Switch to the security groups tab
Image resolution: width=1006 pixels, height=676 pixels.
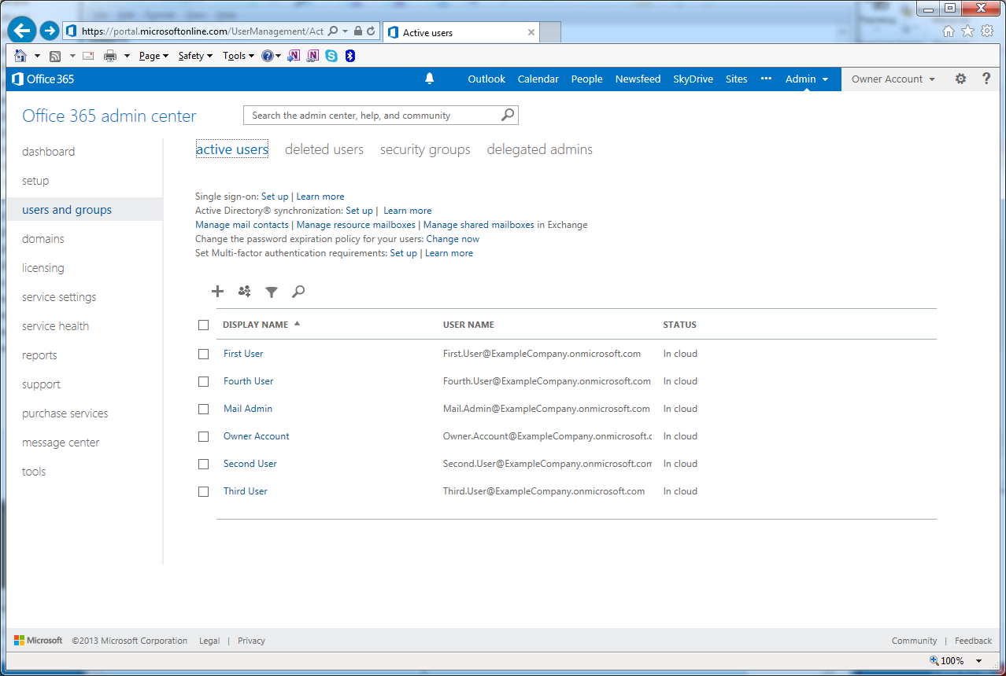pyautogui.click(x=425, y=149)
